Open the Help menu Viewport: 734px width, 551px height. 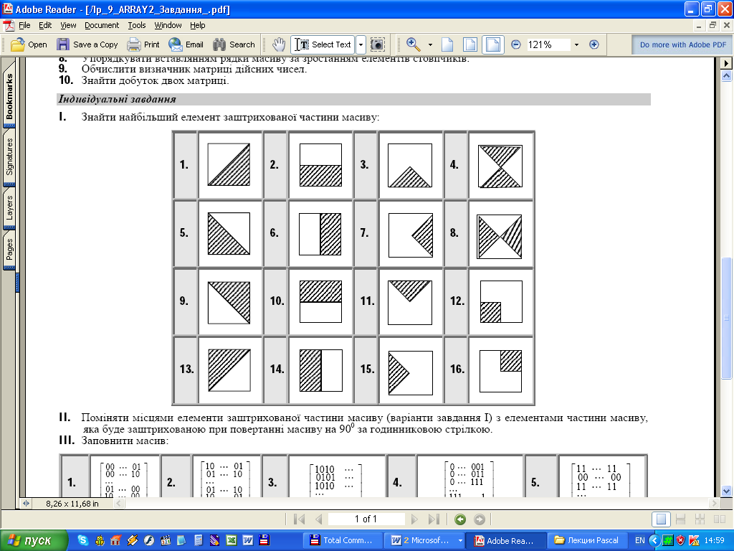point(198,25)
